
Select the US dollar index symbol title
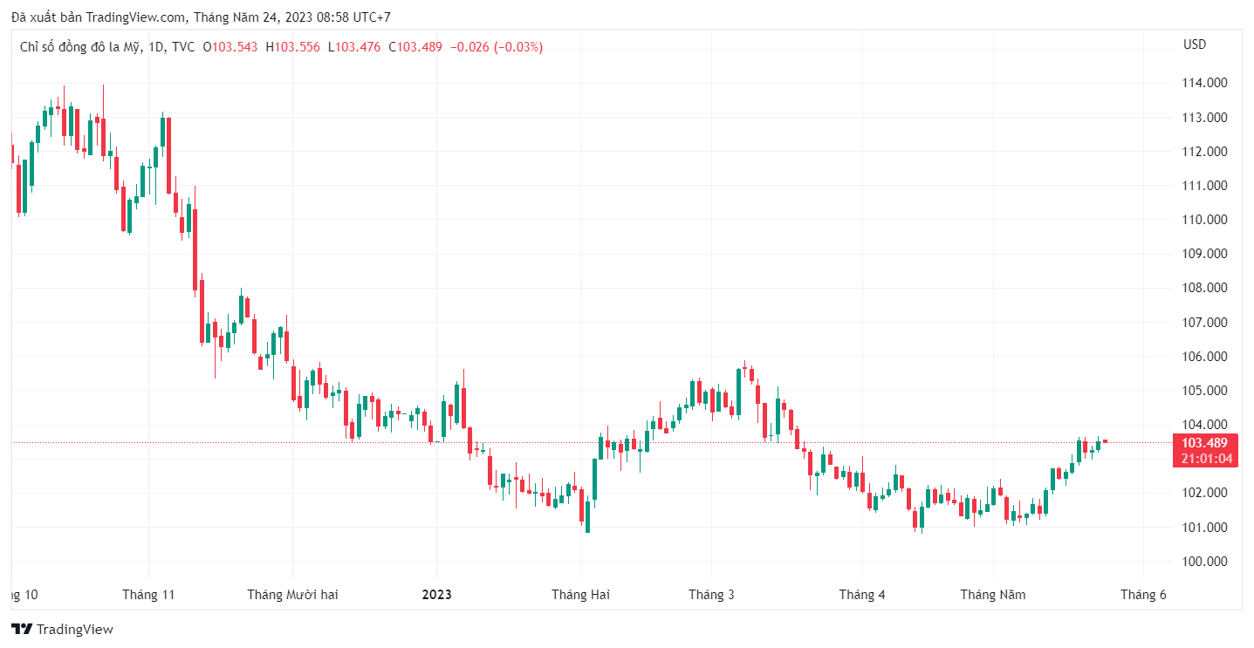[x=107, y=47]
